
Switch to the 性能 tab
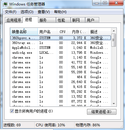pos(63,20)
